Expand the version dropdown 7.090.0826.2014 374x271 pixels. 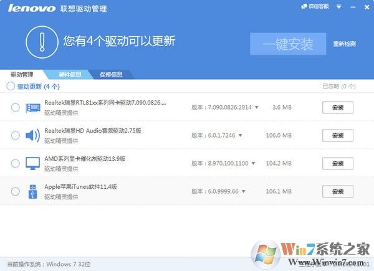257,108
